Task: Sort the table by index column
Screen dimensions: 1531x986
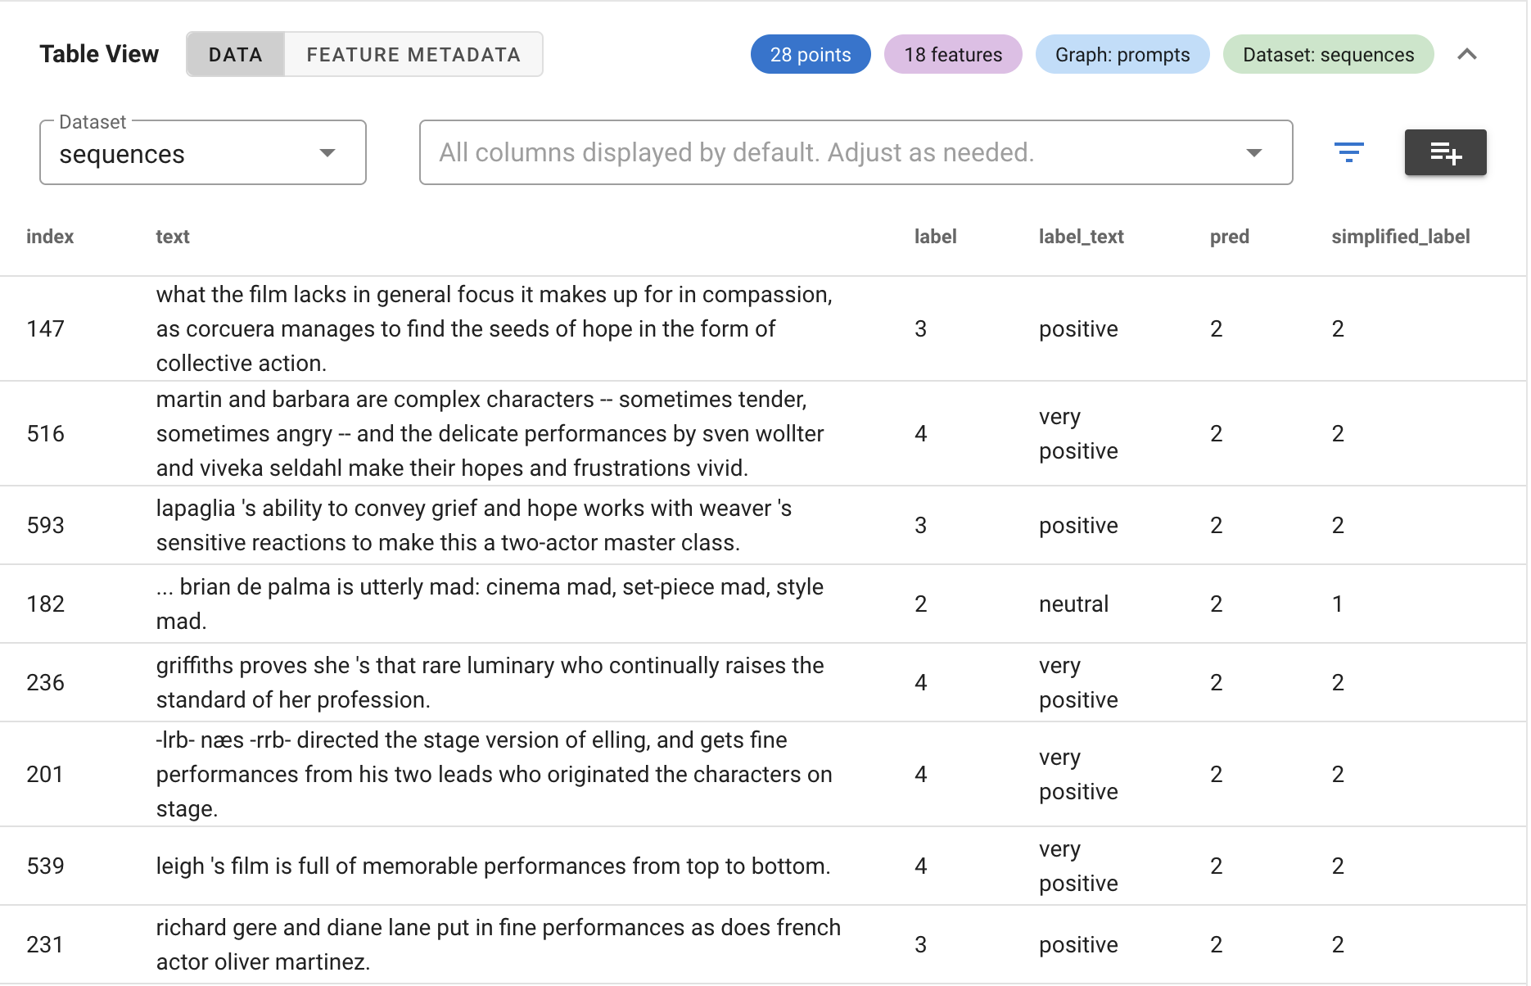Action: [50, 237]
